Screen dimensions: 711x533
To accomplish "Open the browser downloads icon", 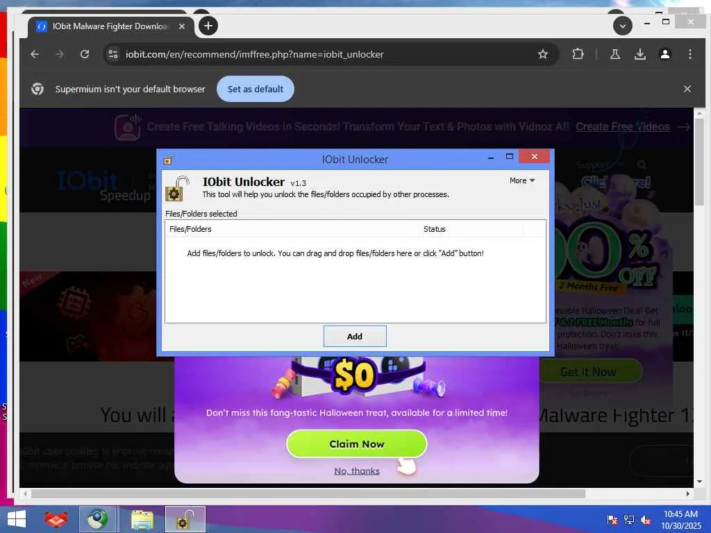I will click(639, 54).
